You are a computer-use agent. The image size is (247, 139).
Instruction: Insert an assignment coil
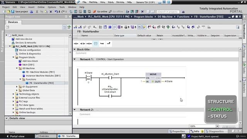pyautogui.click(x=89, y=44)
